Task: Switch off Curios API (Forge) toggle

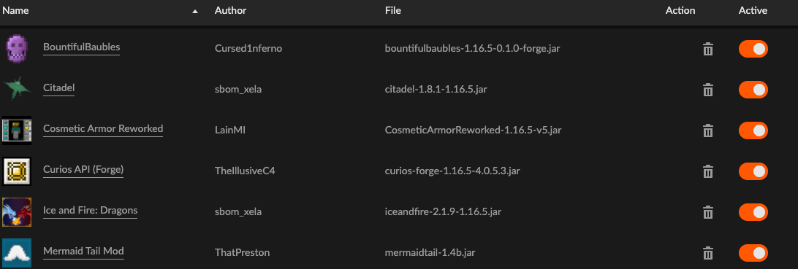Action: click(753, 171)
